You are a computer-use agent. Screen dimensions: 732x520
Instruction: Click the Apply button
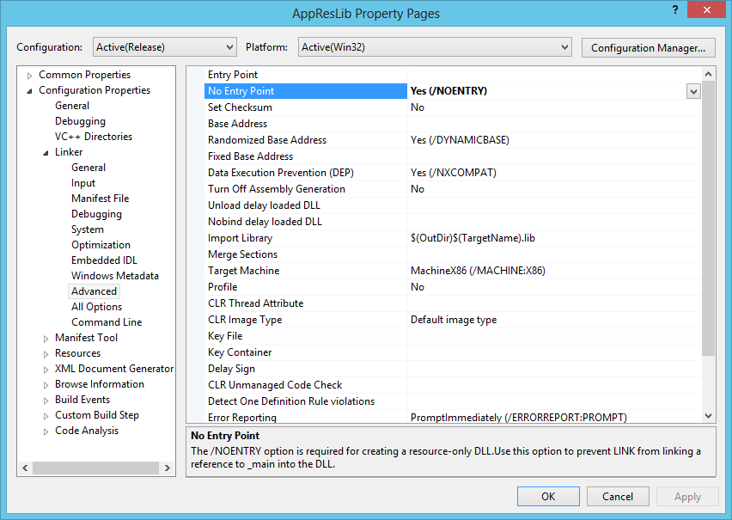pyautogui.click(x=687, y=496)
